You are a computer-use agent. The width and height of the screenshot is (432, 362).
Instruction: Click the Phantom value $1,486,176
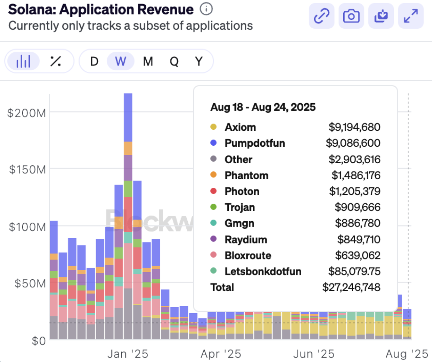(x=356, y=175)
